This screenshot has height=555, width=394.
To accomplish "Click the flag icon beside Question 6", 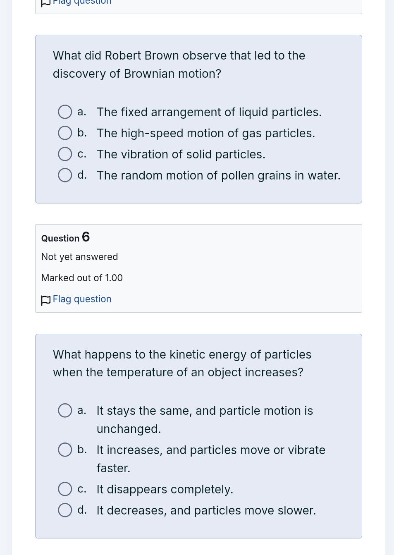I will pyautogui.click(x=46, y=300).
